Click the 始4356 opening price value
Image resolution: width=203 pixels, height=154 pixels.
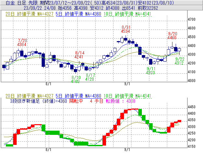[x=65, y=8]
